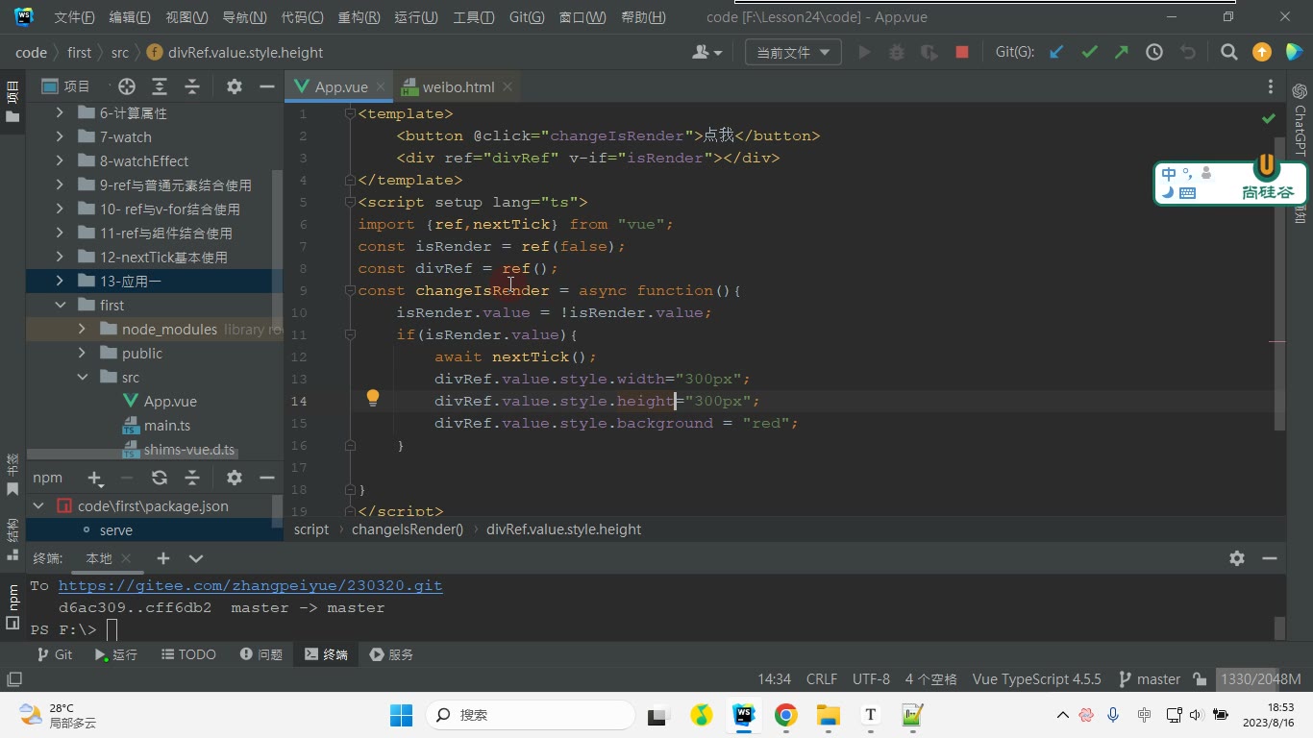The width and height of the screenshot is (1313, 738).
Task: Open the 代码(C) menu
Action: click(x=302, y=17)
